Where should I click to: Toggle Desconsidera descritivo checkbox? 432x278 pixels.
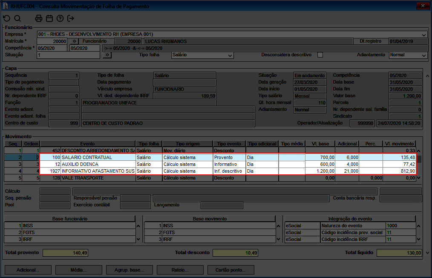[x=320, y=55]
